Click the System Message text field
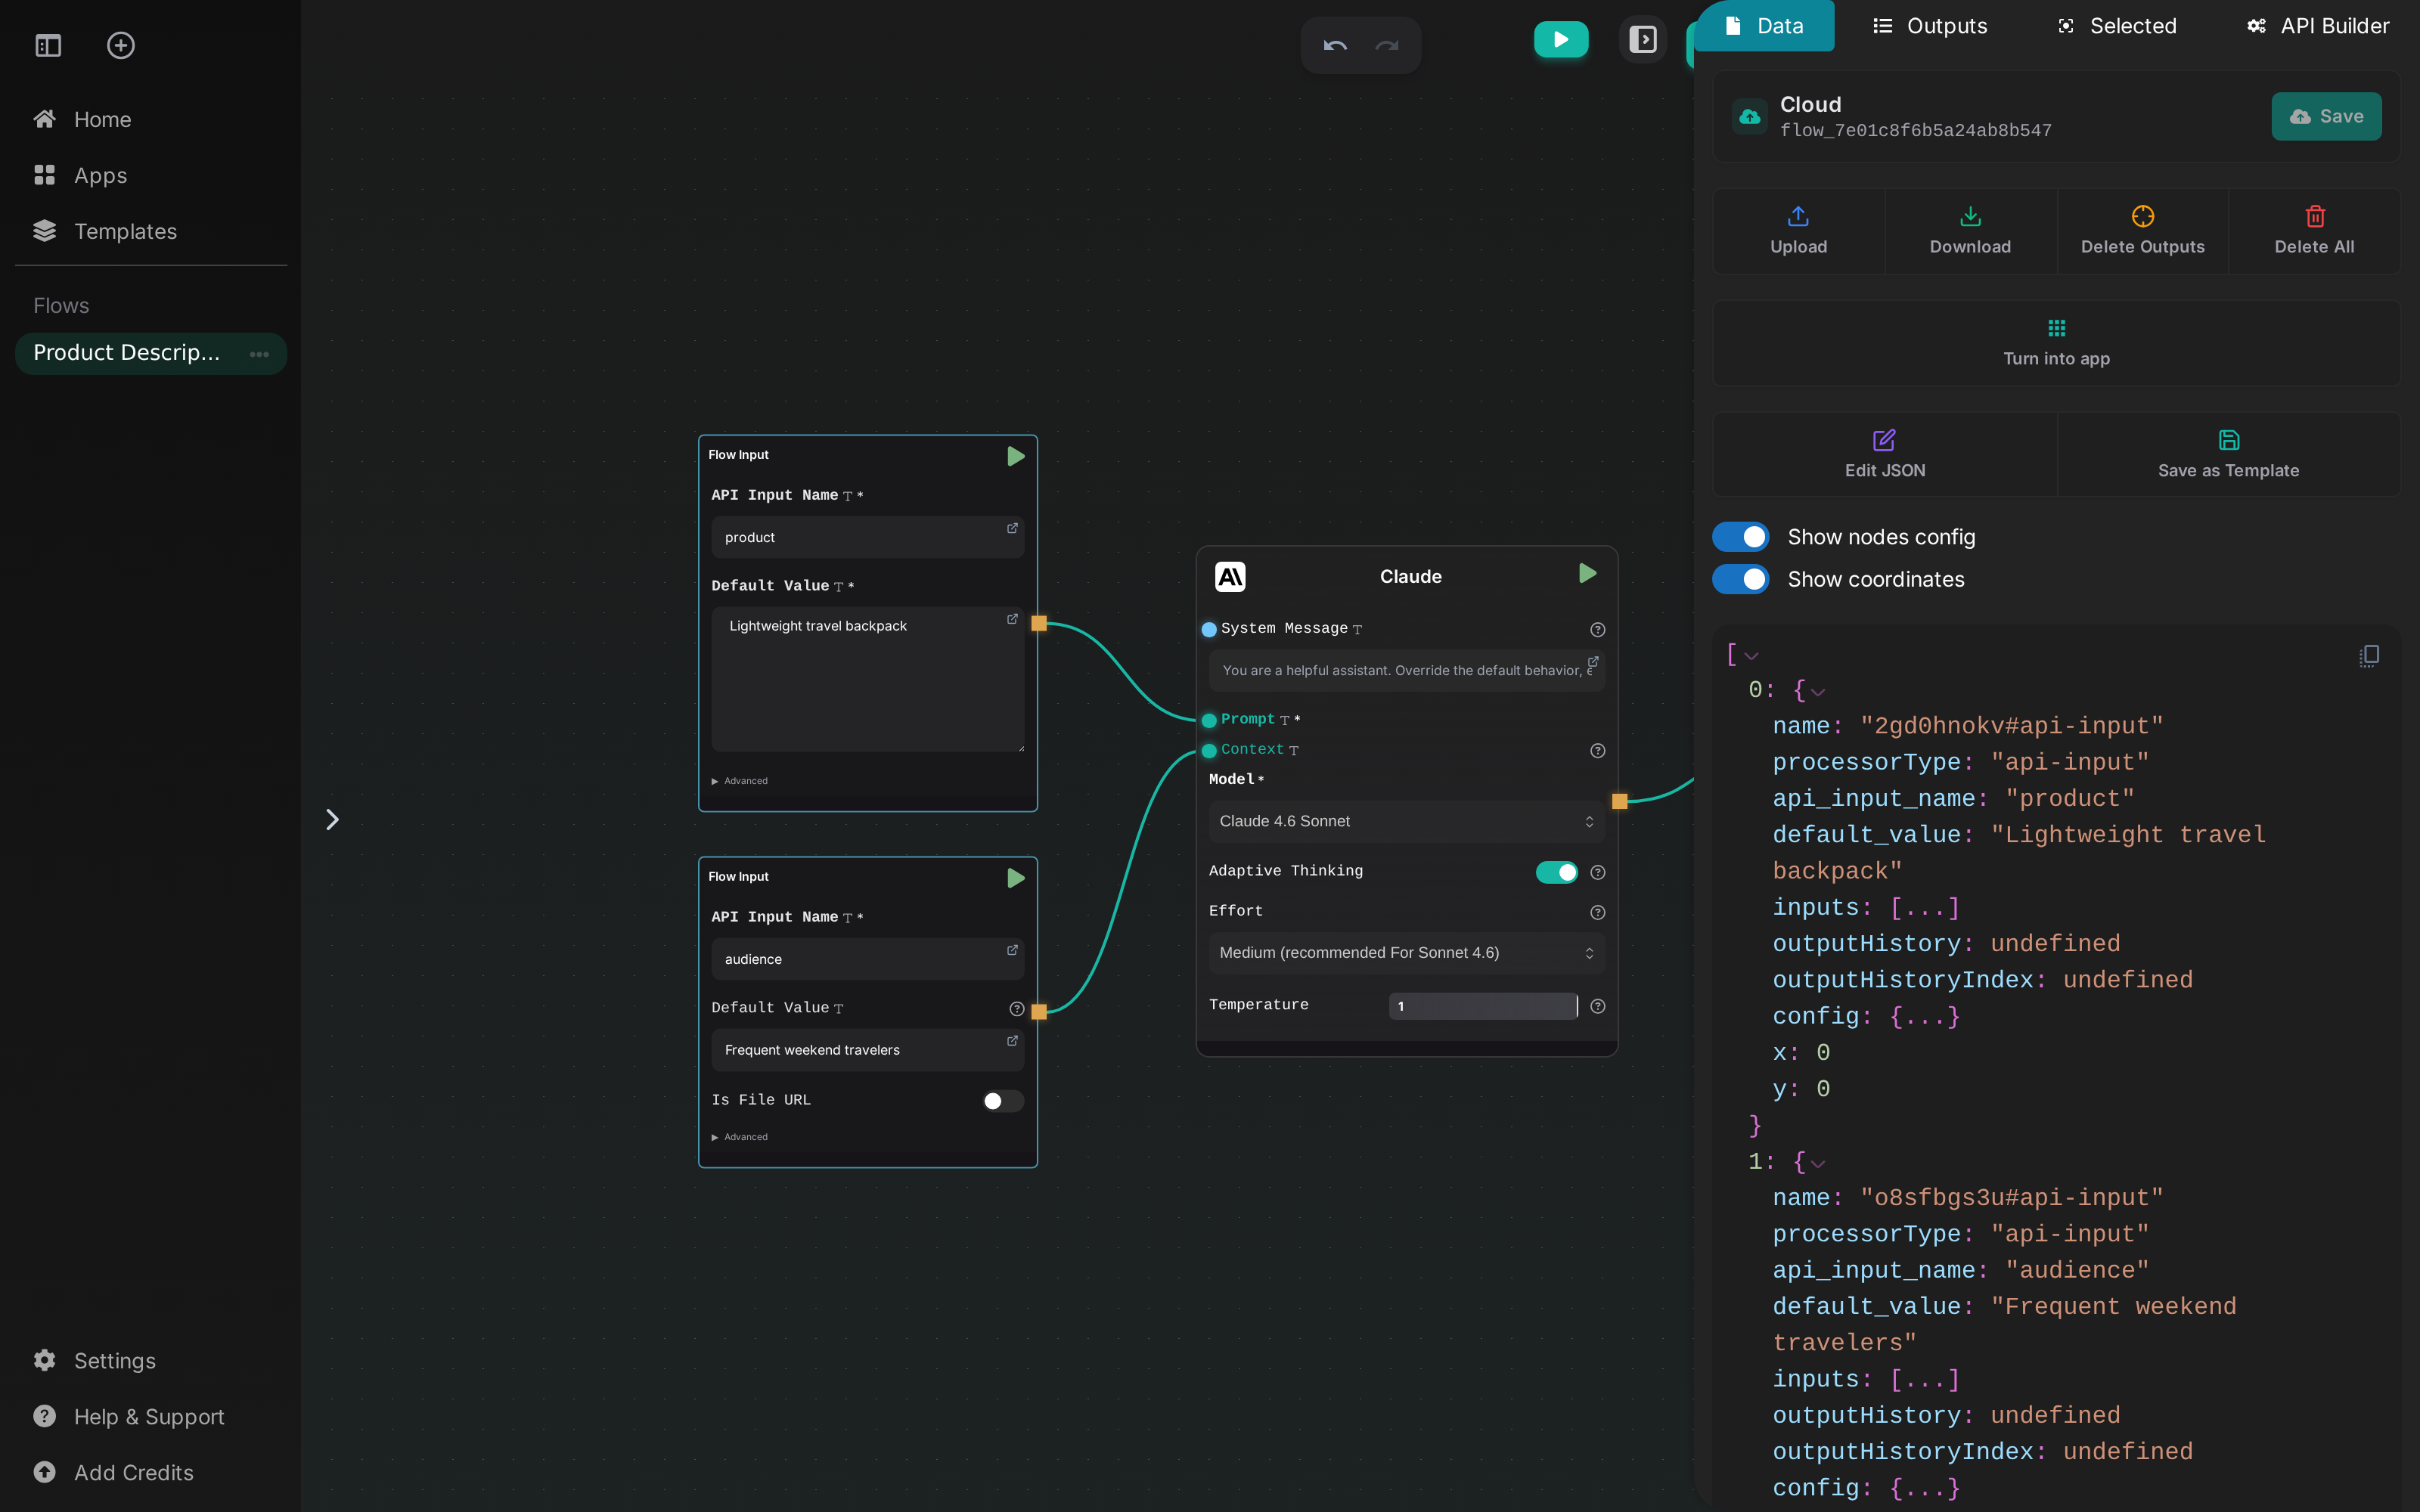 (1406, 670)
